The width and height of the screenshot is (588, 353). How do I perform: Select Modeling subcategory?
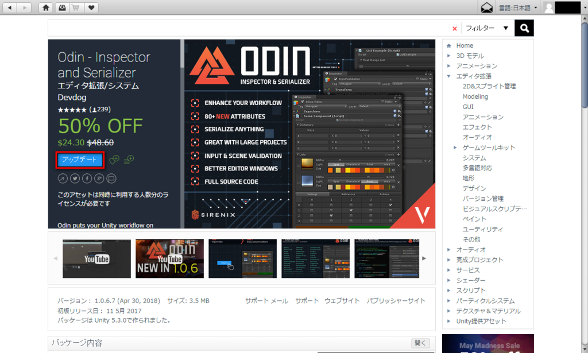[x=475, y=96]
